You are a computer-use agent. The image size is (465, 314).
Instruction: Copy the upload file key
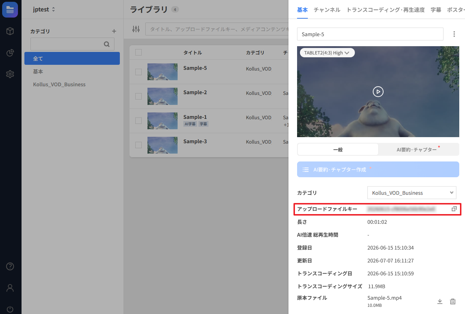(x=454, y=209)
